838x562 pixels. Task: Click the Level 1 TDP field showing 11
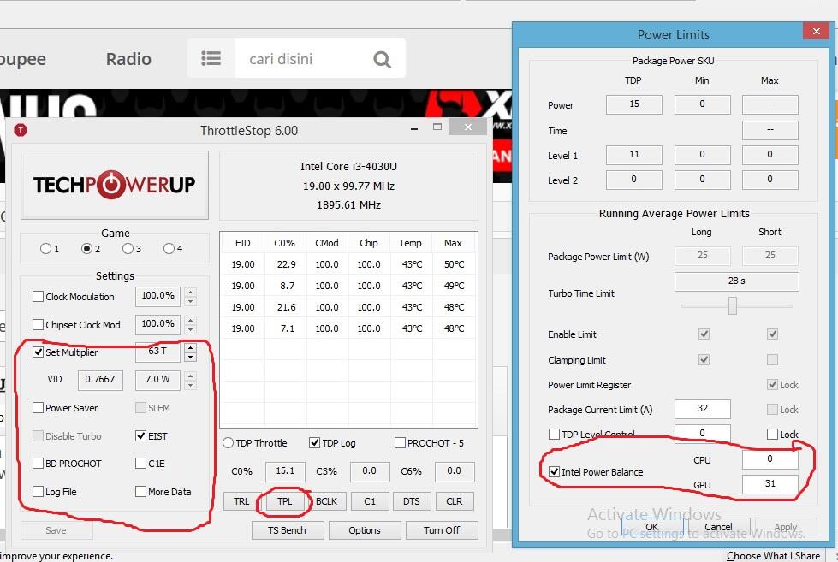633,155
